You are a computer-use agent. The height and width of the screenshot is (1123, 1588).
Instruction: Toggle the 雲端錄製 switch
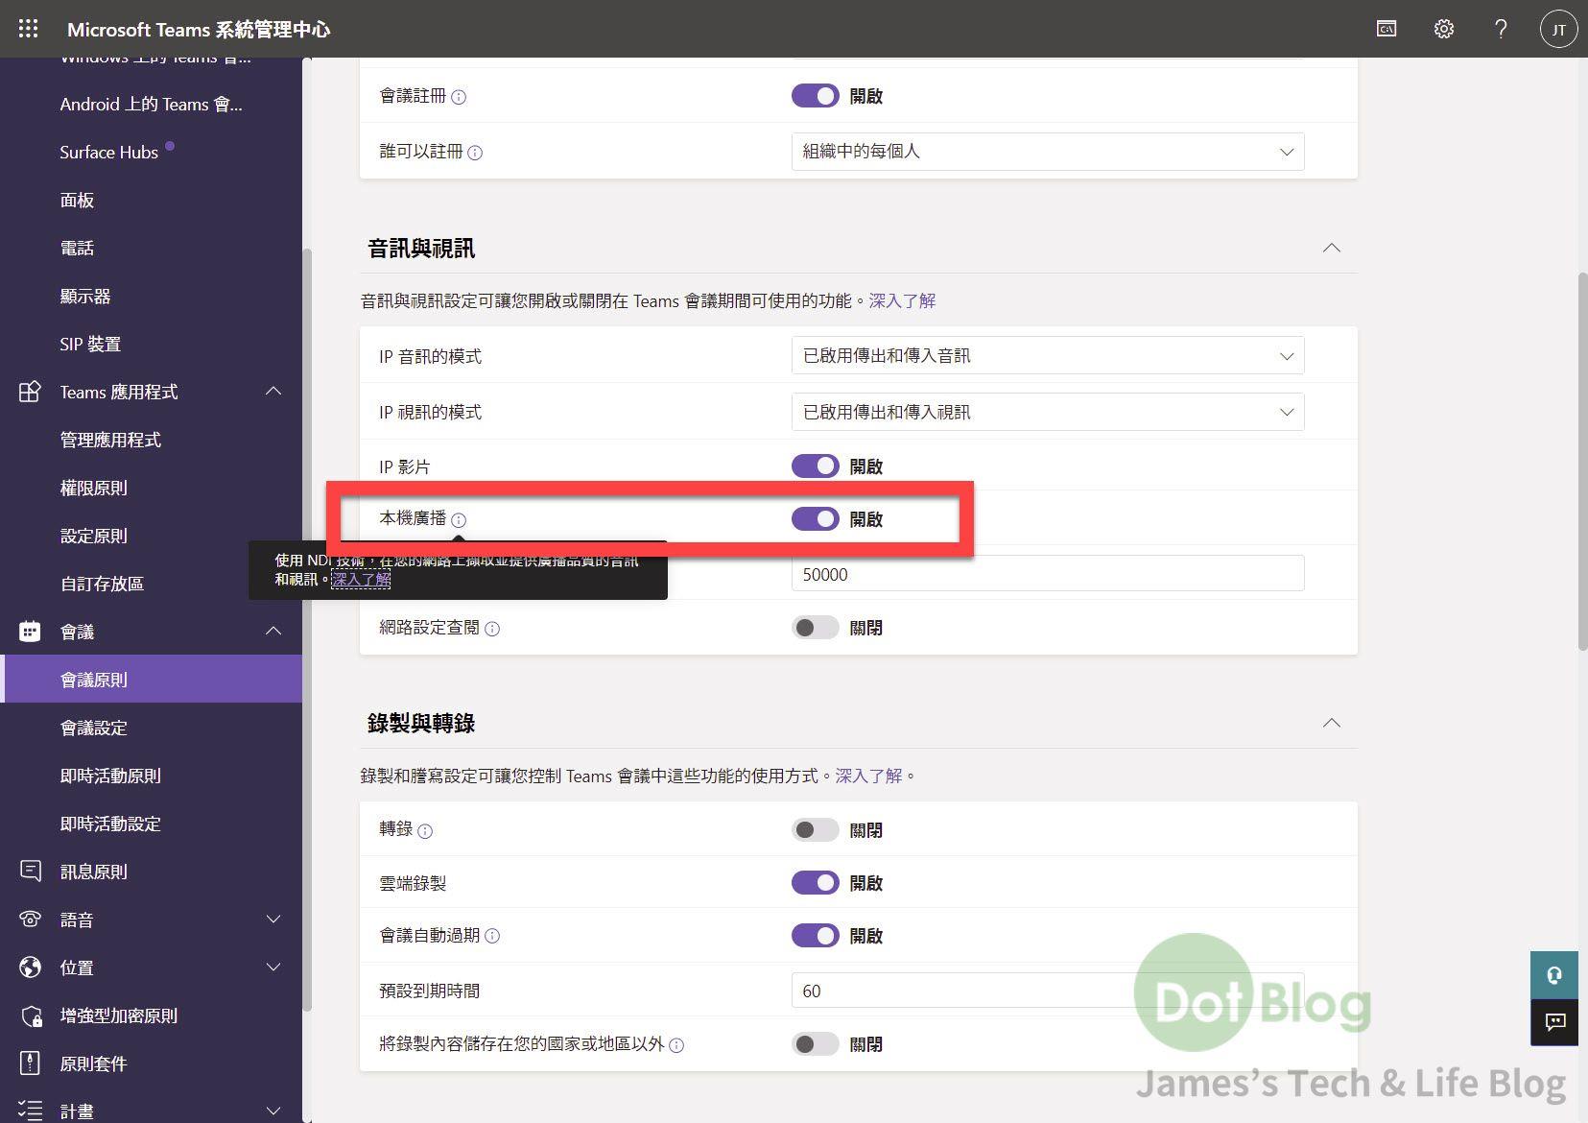pyautogui.click(x=815, y=883)
